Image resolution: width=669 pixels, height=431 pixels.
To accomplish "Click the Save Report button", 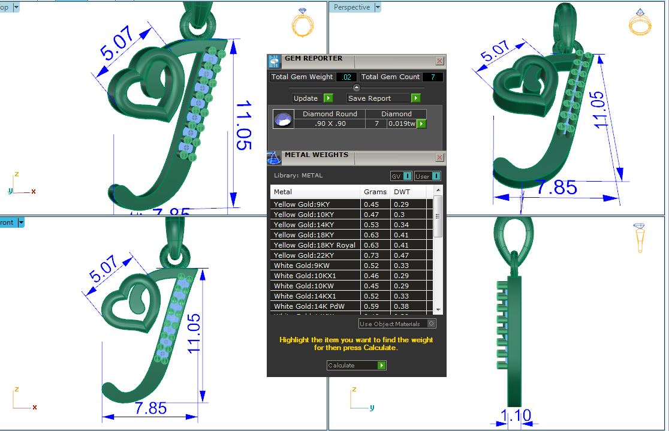I will pyautogui.click(x=384, y=98).
